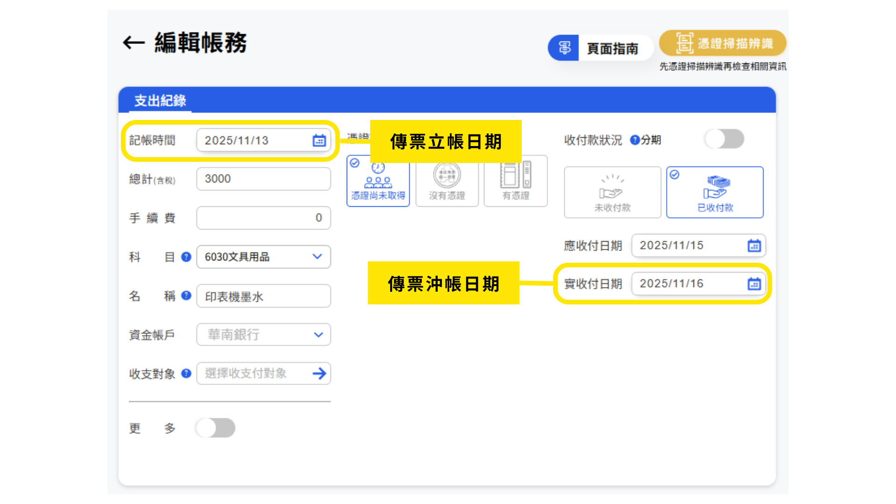Select 已收付款 payment status option
896x504 pixels.
(714, 192)
